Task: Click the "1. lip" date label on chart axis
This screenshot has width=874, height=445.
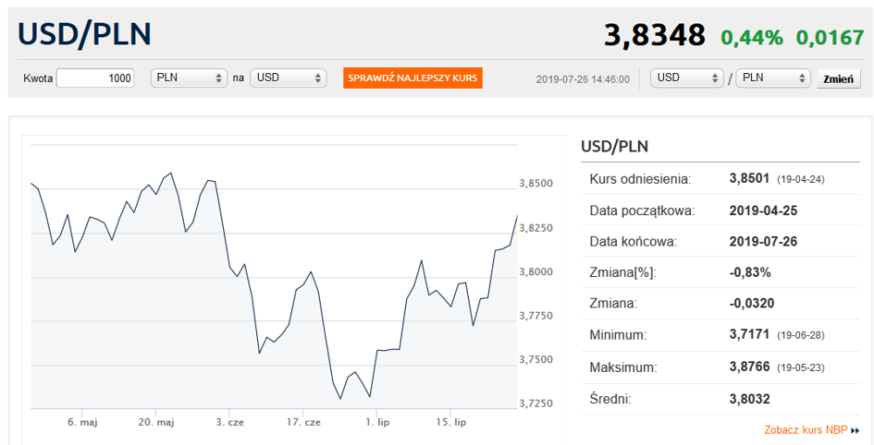Action: 376,422
